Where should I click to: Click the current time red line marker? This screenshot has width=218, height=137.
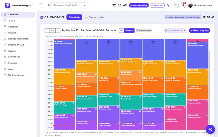(64, 126)
